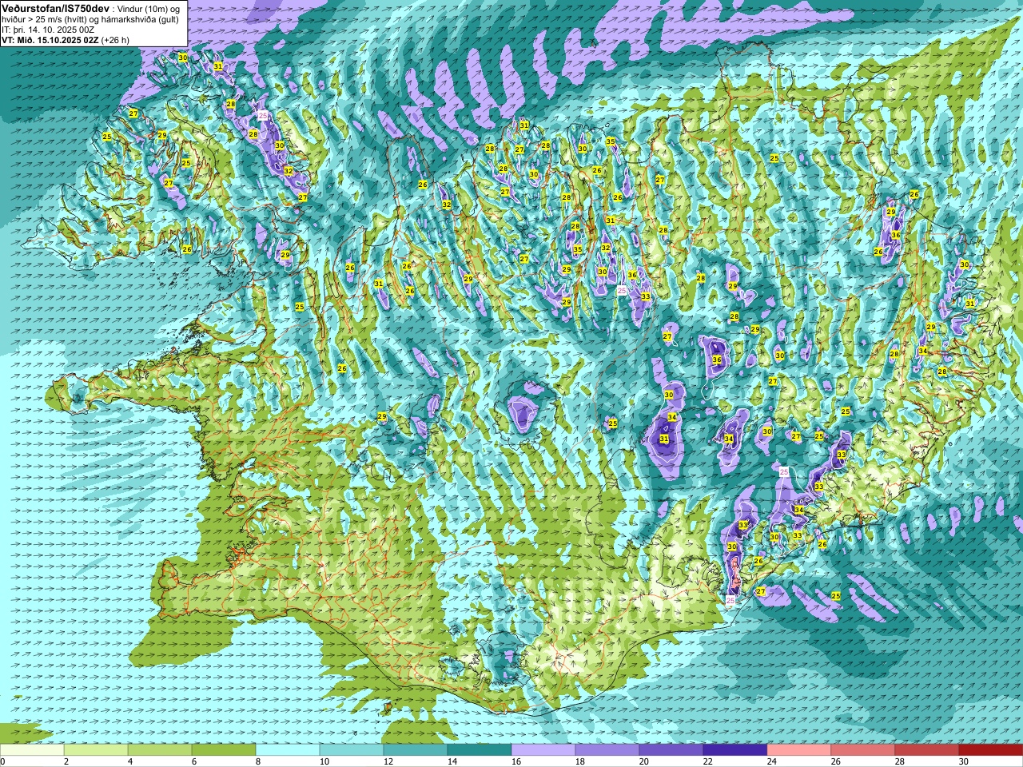This screenshot has width=1023, height=767.
Task: Click the 18 tick label on the color scale
Action: click(580, 761)
